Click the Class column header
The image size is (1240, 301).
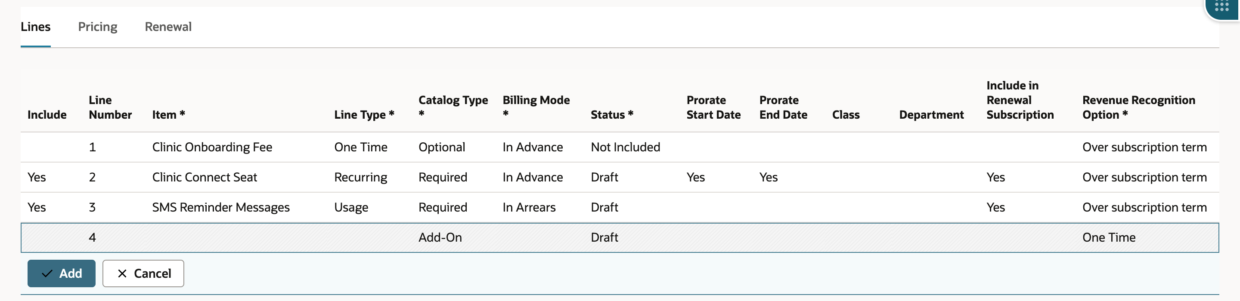point(846,115)
